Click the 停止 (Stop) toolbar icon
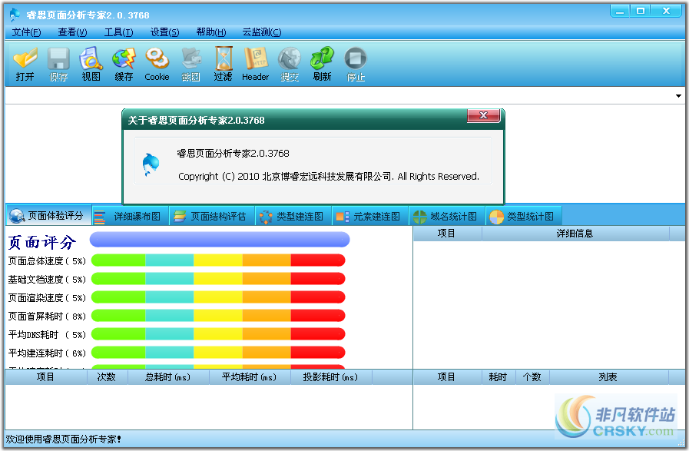Screen dimensions: 689x451 click(x=356, y=65)
